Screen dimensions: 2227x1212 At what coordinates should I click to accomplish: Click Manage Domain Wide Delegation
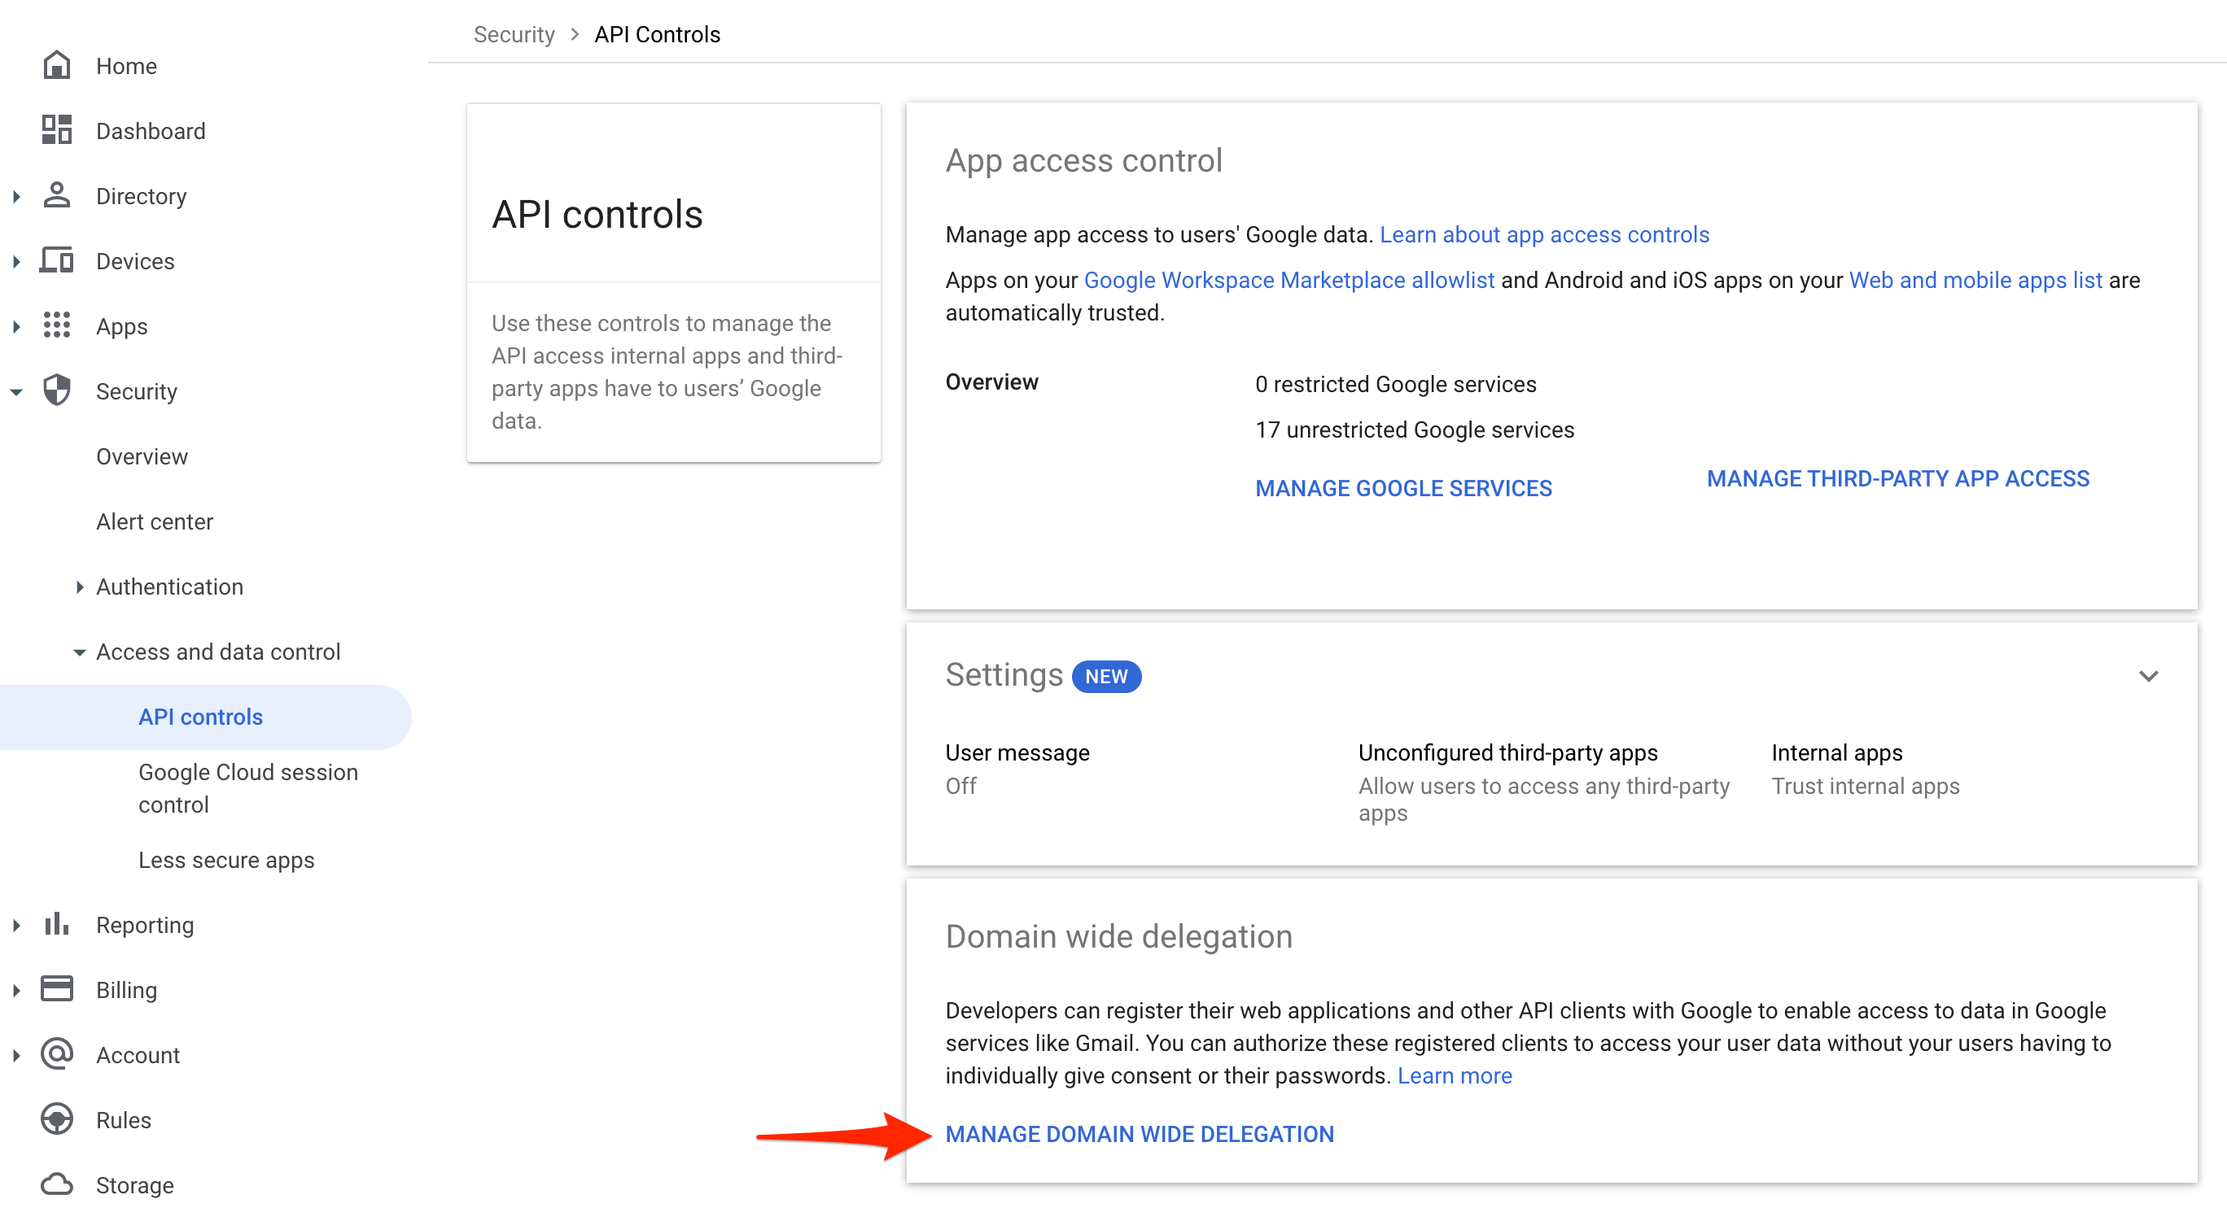(1140, 1134)
